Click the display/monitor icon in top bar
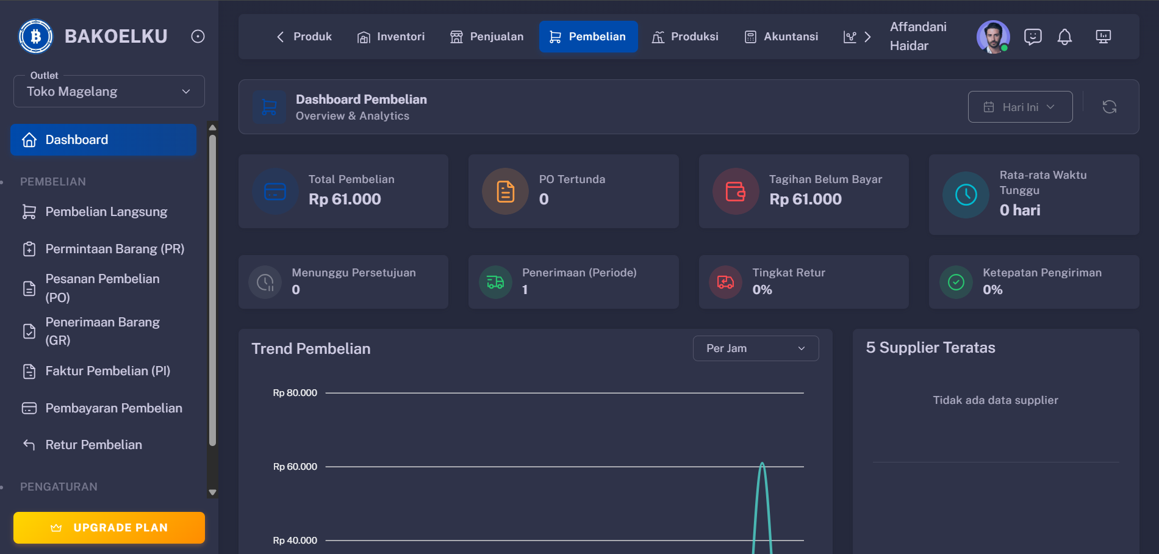 point(1103,37)
